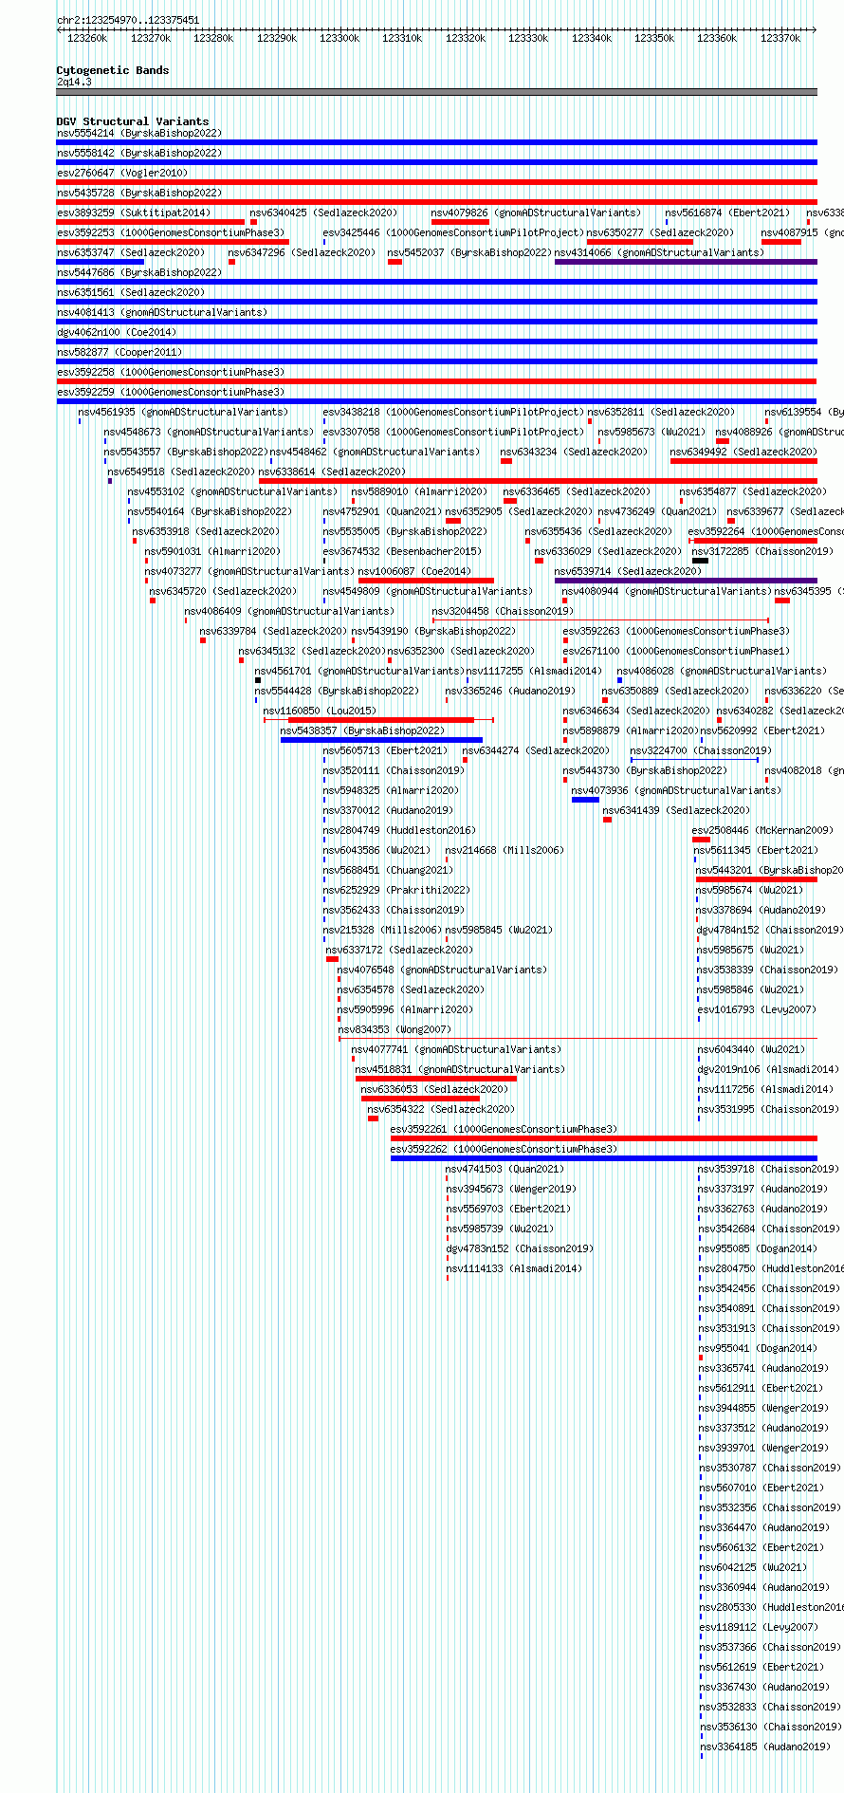Select nsv582877 (Cooper2011) variant

click(119, 353)
